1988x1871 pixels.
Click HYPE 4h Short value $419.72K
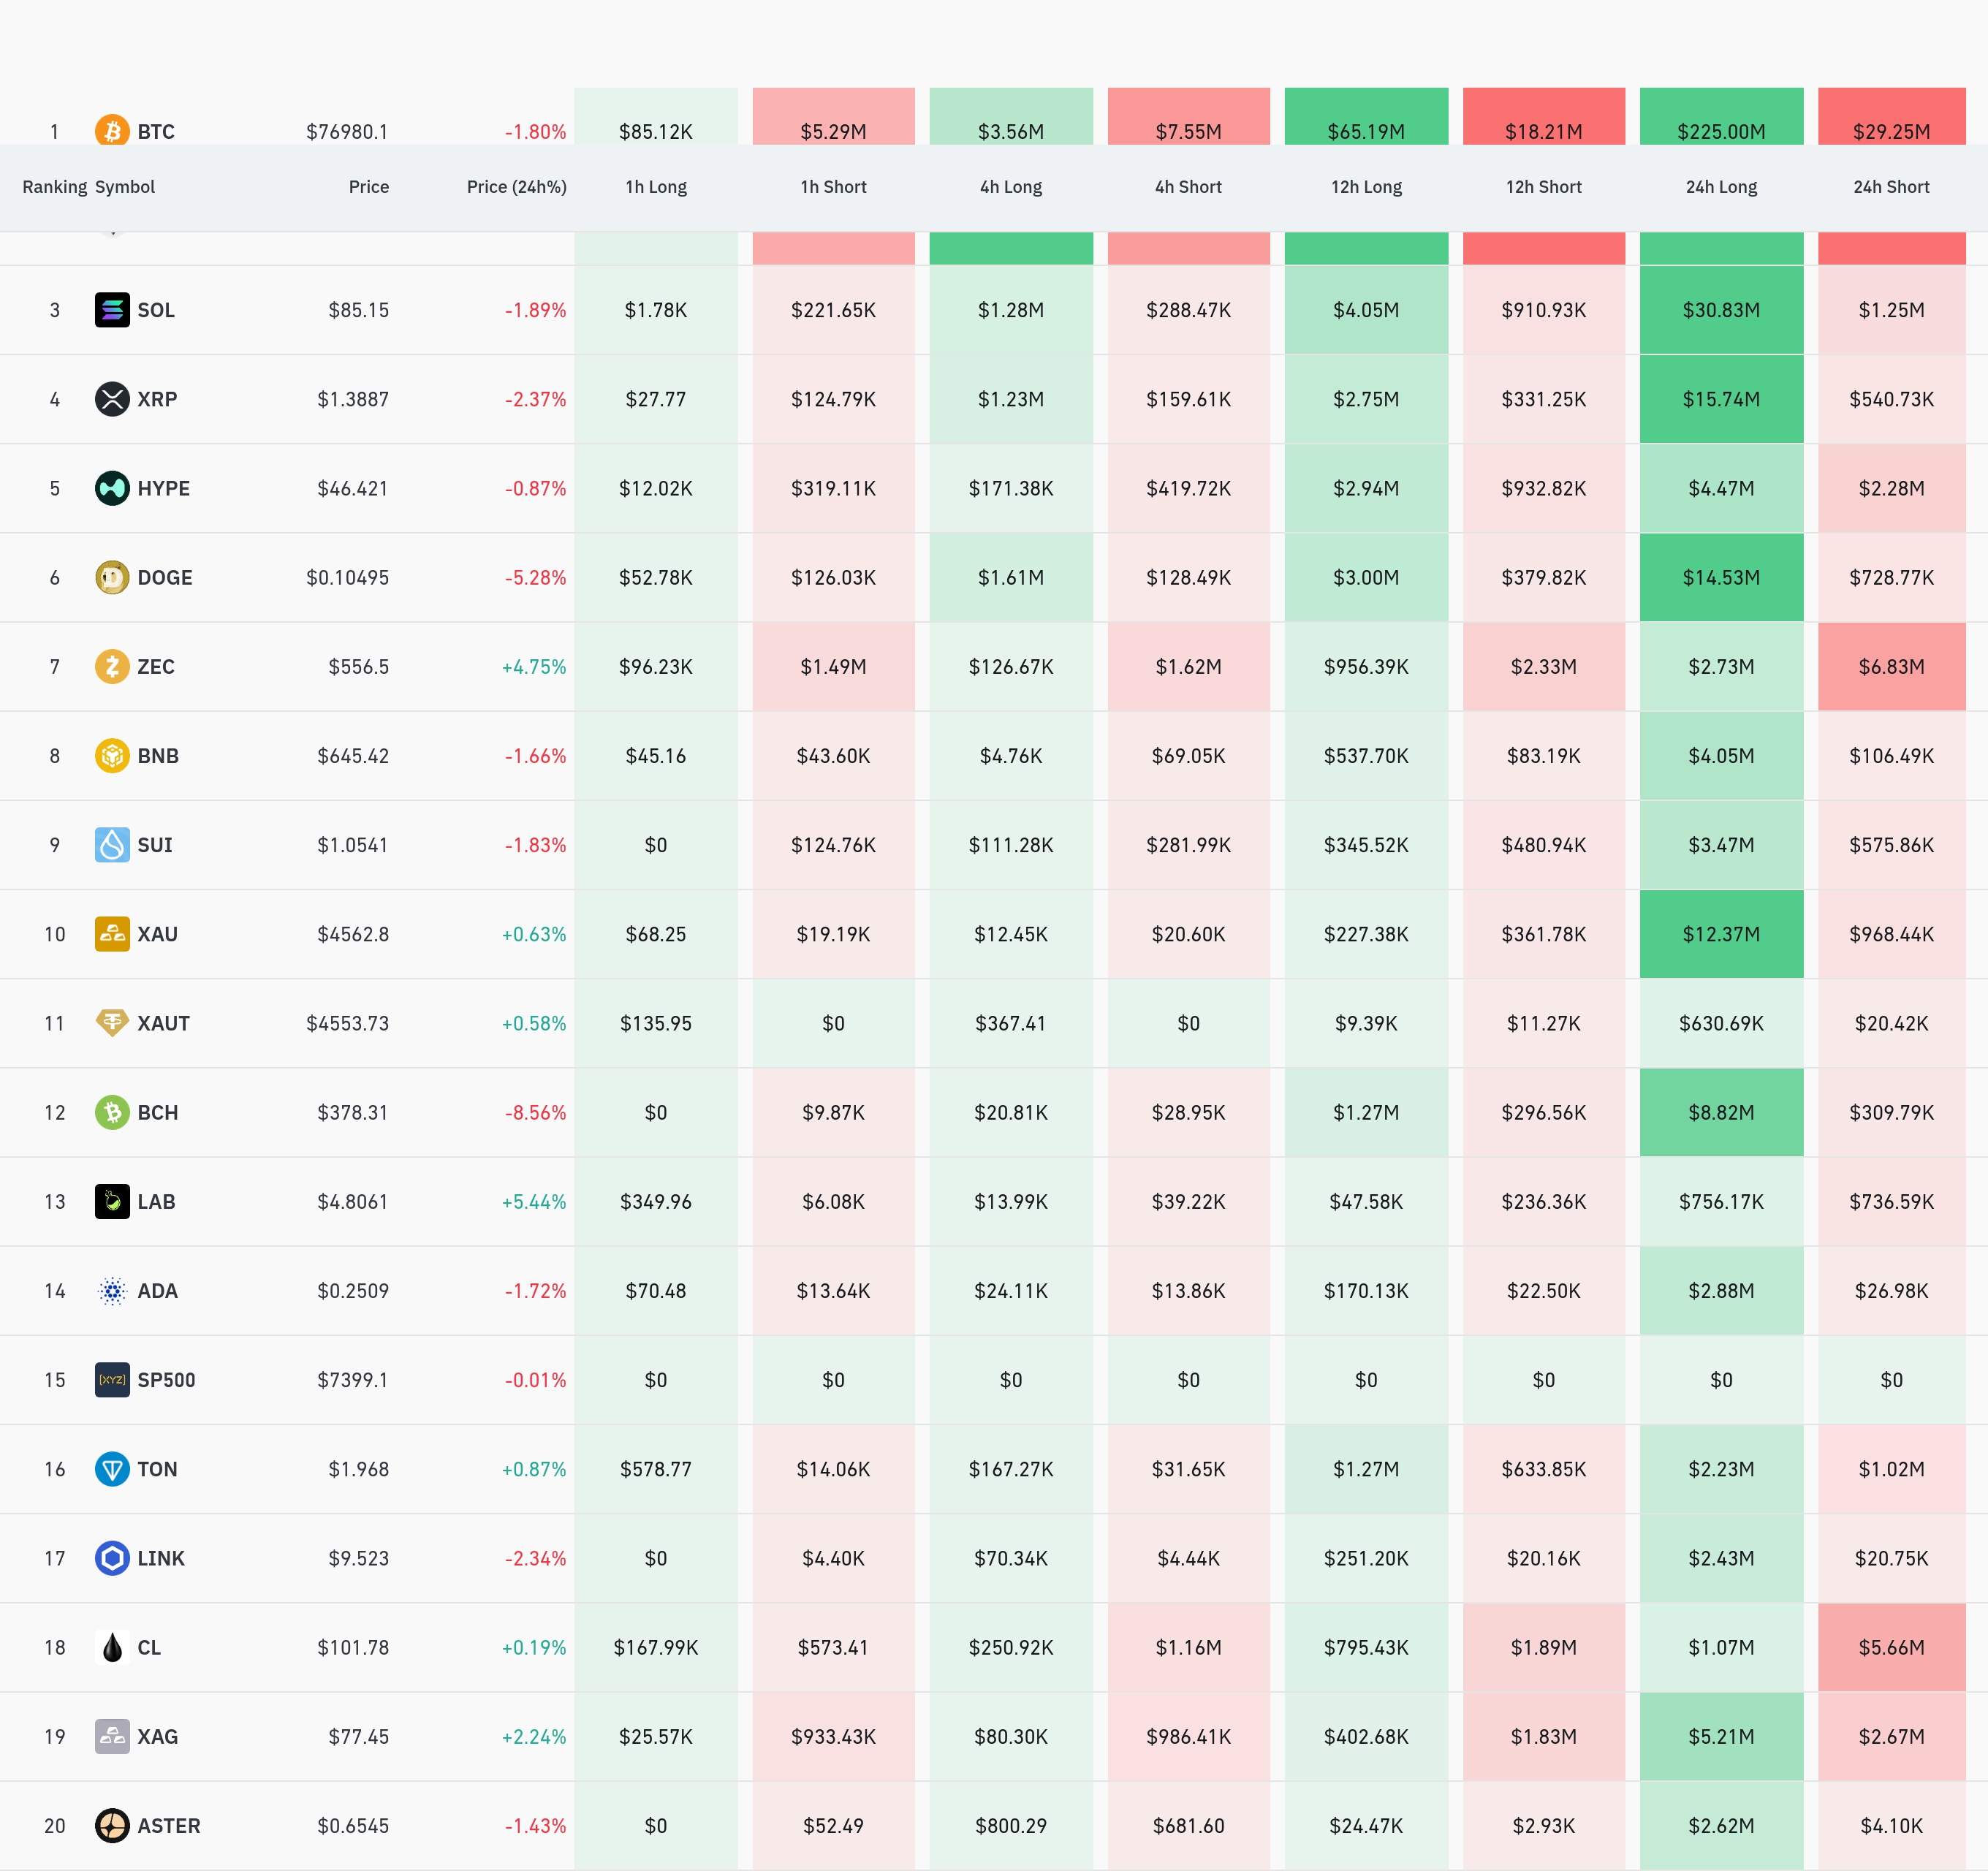(x=1189, y=489)
